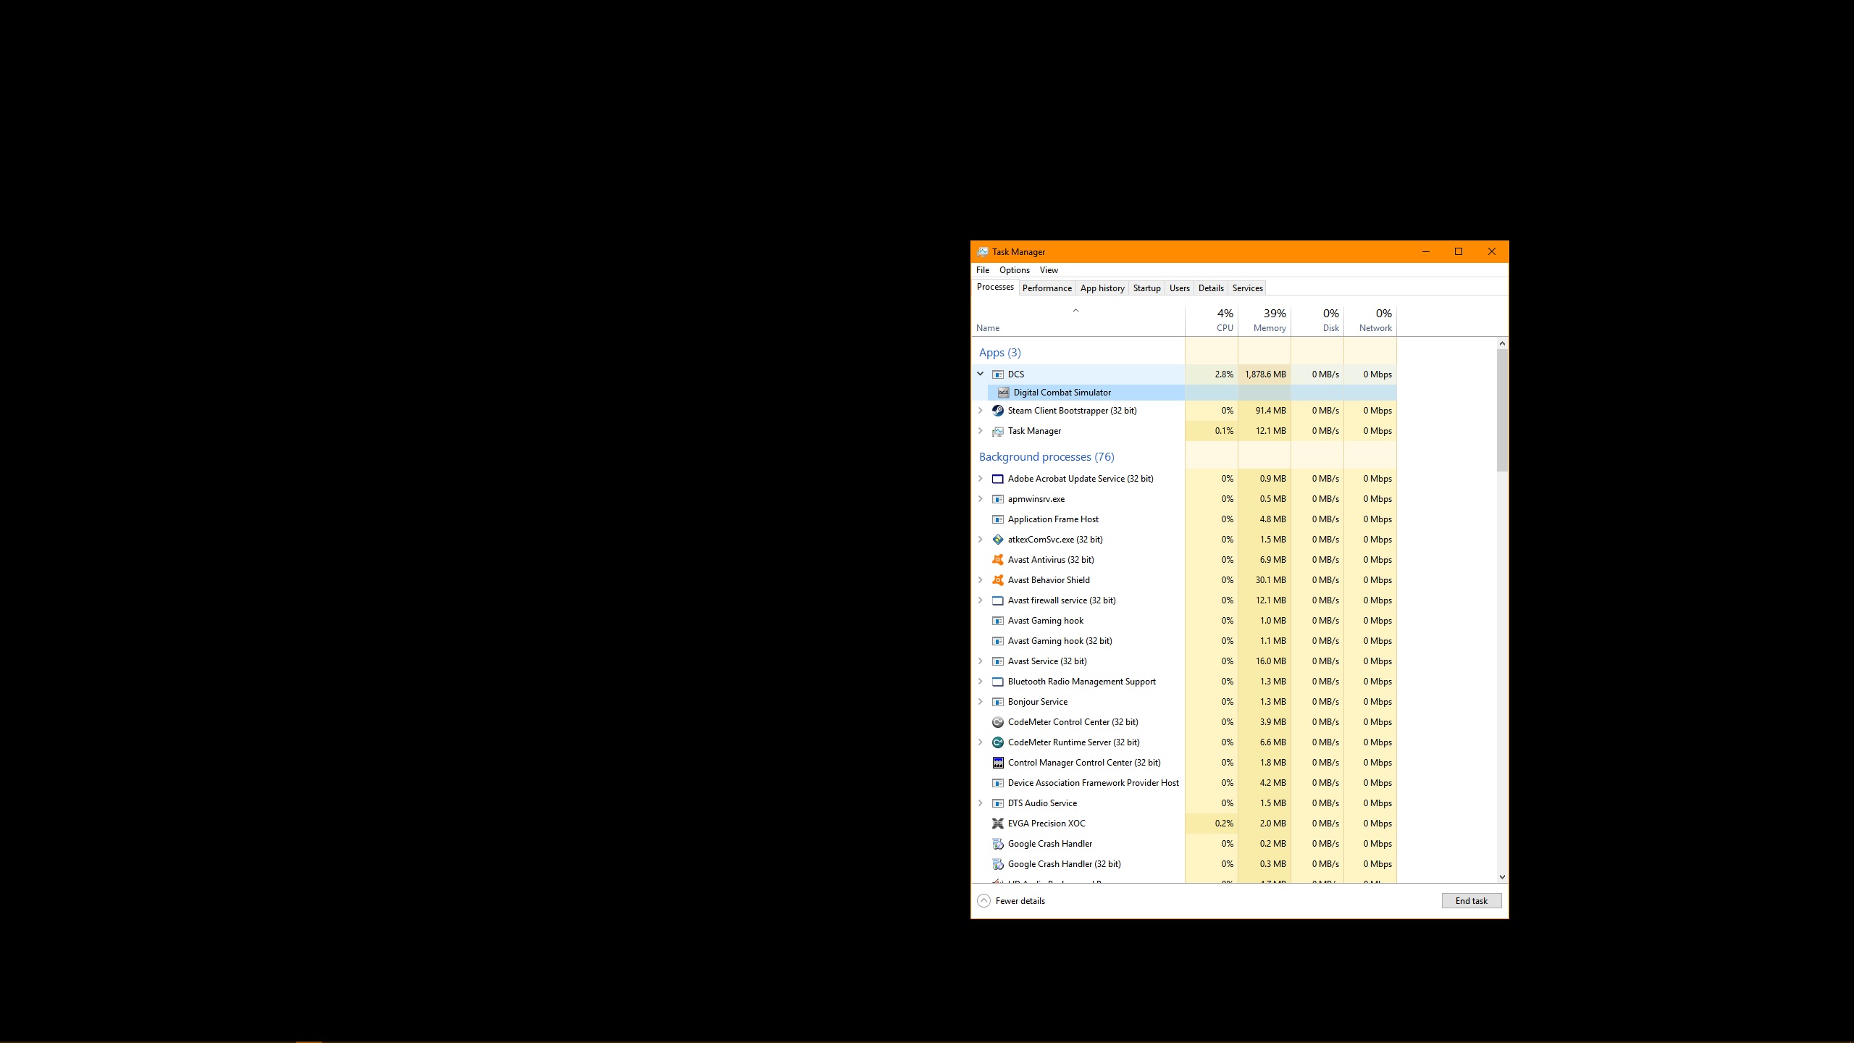Sort by the Network column header

[x=1370, y=320]
